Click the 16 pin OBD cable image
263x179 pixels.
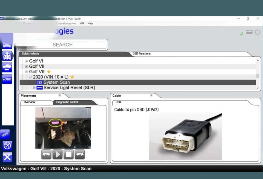pos(185,136)
